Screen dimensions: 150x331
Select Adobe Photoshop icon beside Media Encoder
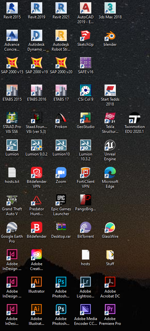click(61, 310)
